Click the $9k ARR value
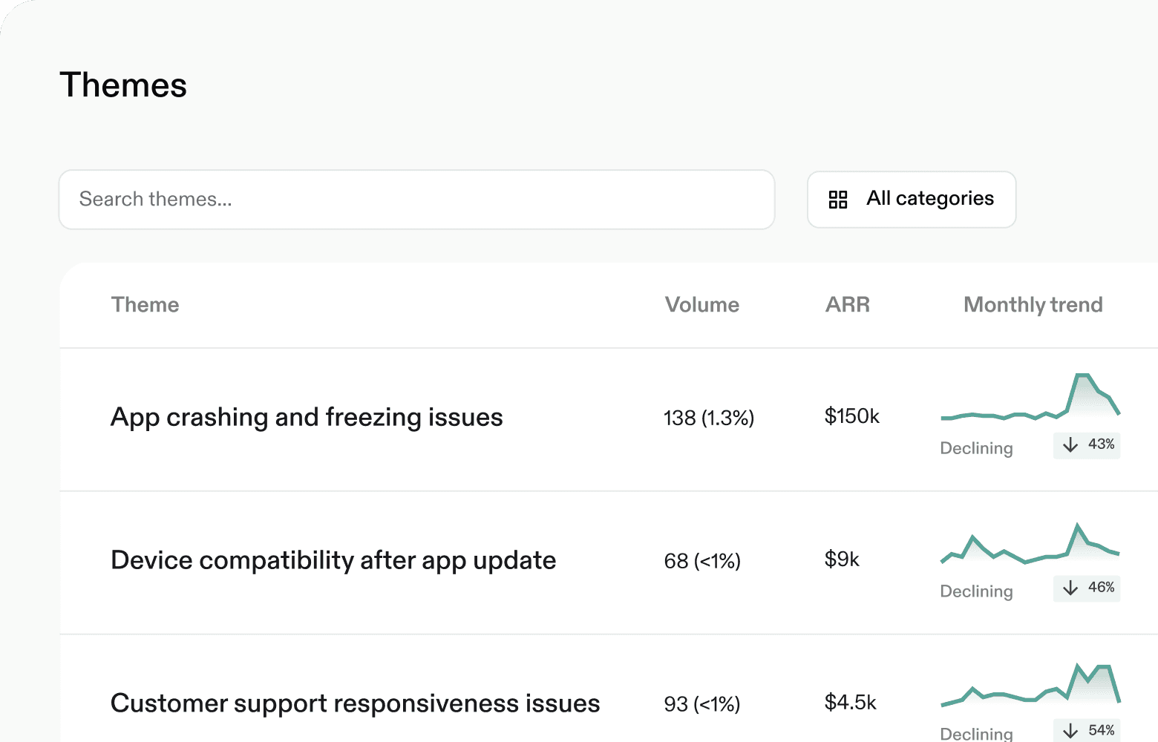The image size is (1158, 742). [842, 559]
